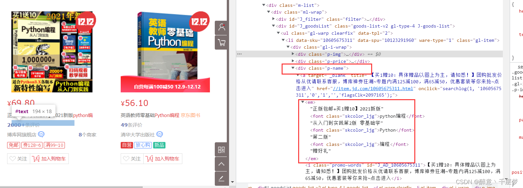Image resolution: width=523 pixels, height=188 pixels.
Task: Click the back-to-top arrow sidebar icon
Action: coord(222,164)
